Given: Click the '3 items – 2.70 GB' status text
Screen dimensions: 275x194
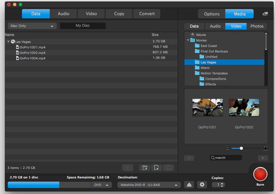Looking at the screenshot, I should pyautogui.click(x=21, y=168).
